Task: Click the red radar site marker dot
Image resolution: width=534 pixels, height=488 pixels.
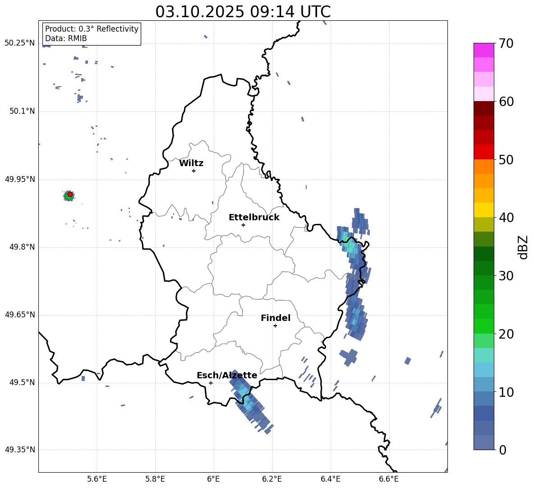Action: 70,194
